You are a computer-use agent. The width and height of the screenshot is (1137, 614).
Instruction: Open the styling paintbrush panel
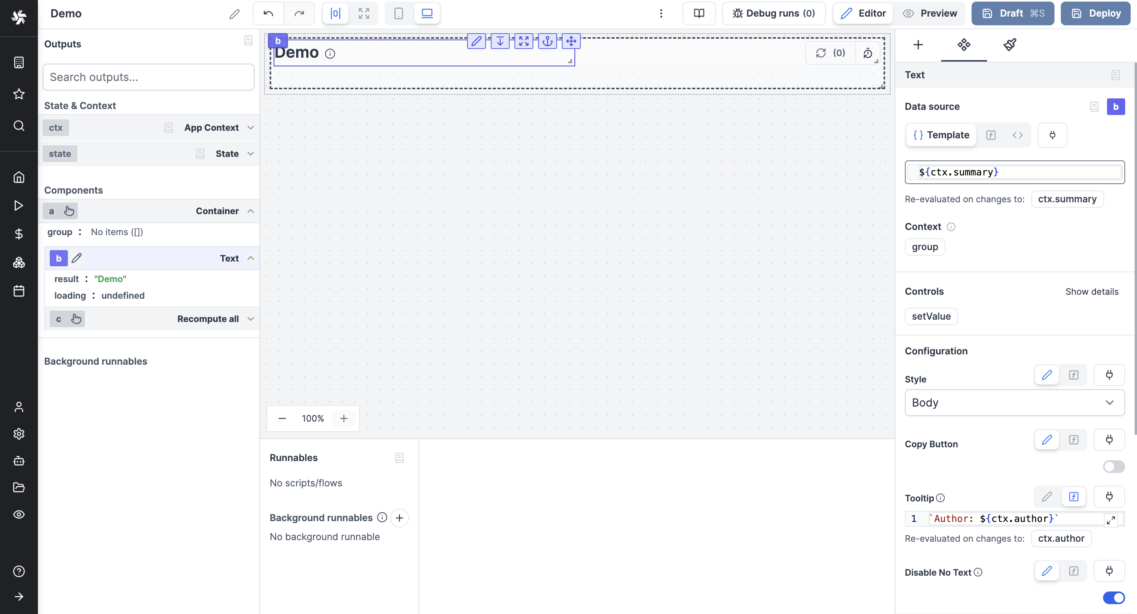click(1010, 45)
